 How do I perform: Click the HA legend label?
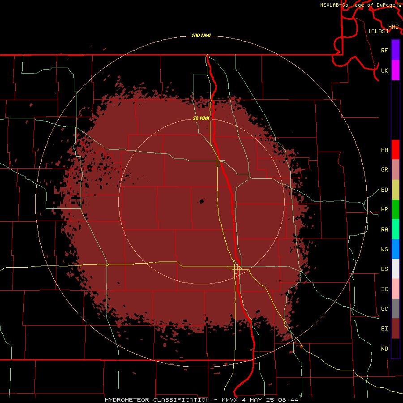385,150
